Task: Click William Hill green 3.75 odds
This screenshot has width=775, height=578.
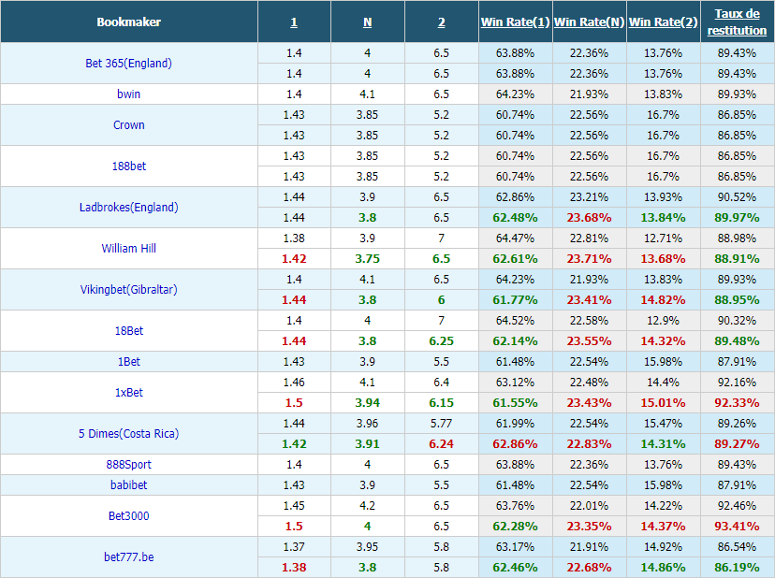Action: click(367, 259)
